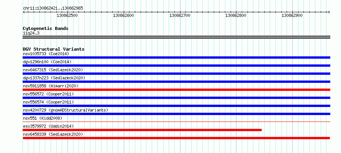Click the dgv1296n100 (Coe2014) label

[x=47, y=62]
